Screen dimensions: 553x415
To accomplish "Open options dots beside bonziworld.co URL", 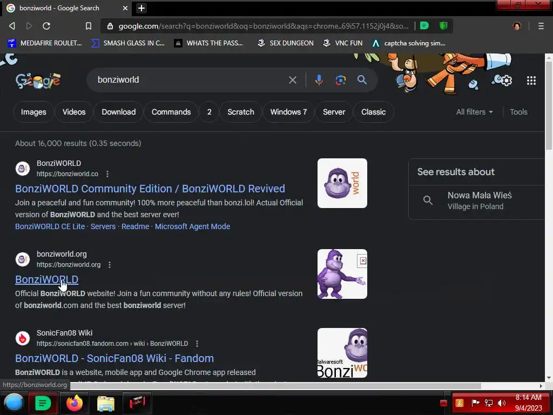I will tap(107, 174).
